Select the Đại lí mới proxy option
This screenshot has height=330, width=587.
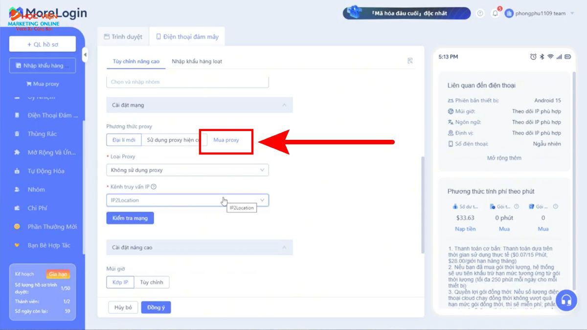click(x=124, y=140)
